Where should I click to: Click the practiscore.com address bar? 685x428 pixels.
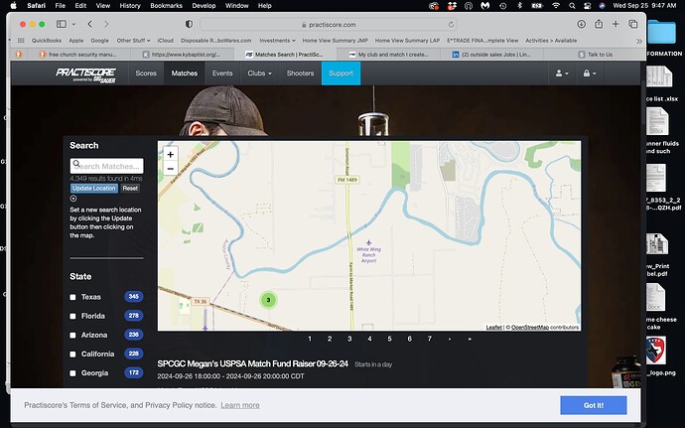coord(329,25)
